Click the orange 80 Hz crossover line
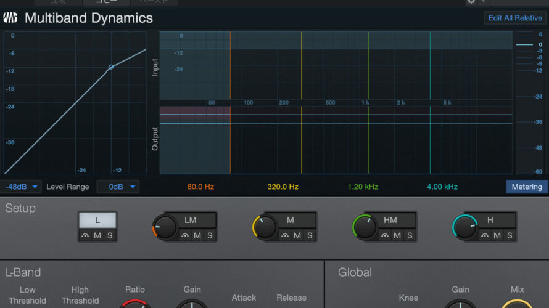549x308 pixels. pyautogui.click(x=230, y=103)
